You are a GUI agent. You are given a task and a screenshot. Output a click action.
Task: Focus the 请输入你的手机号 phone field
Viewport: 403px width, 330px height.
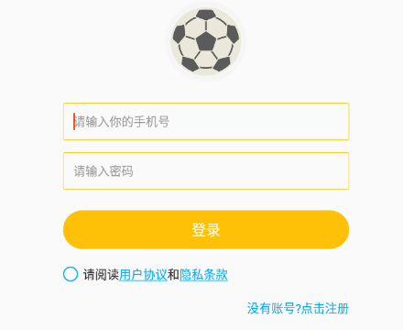(206, 122)
